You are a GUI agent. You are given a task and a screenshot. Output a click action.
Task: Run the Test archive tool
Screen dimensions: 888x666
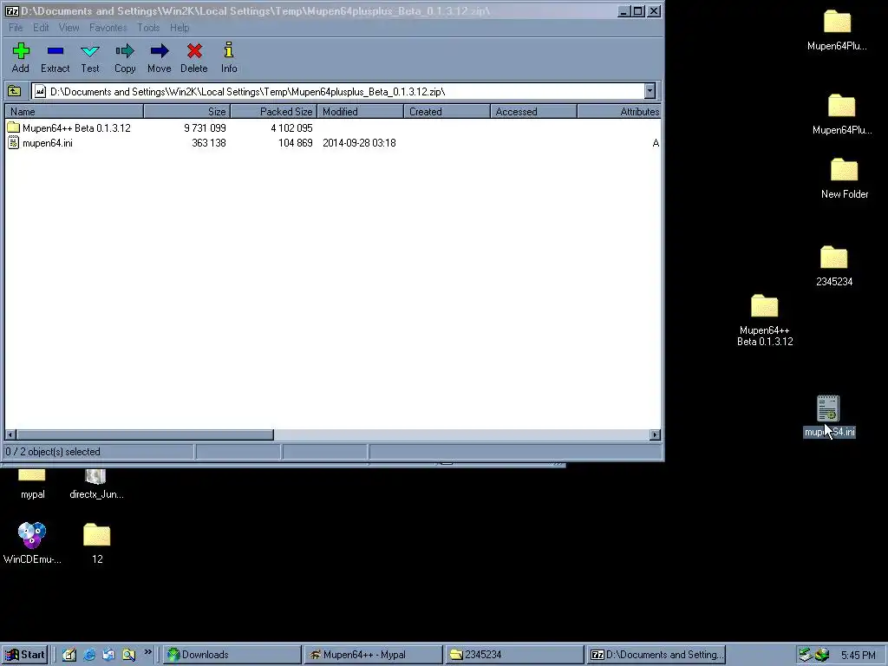[90, 57]
